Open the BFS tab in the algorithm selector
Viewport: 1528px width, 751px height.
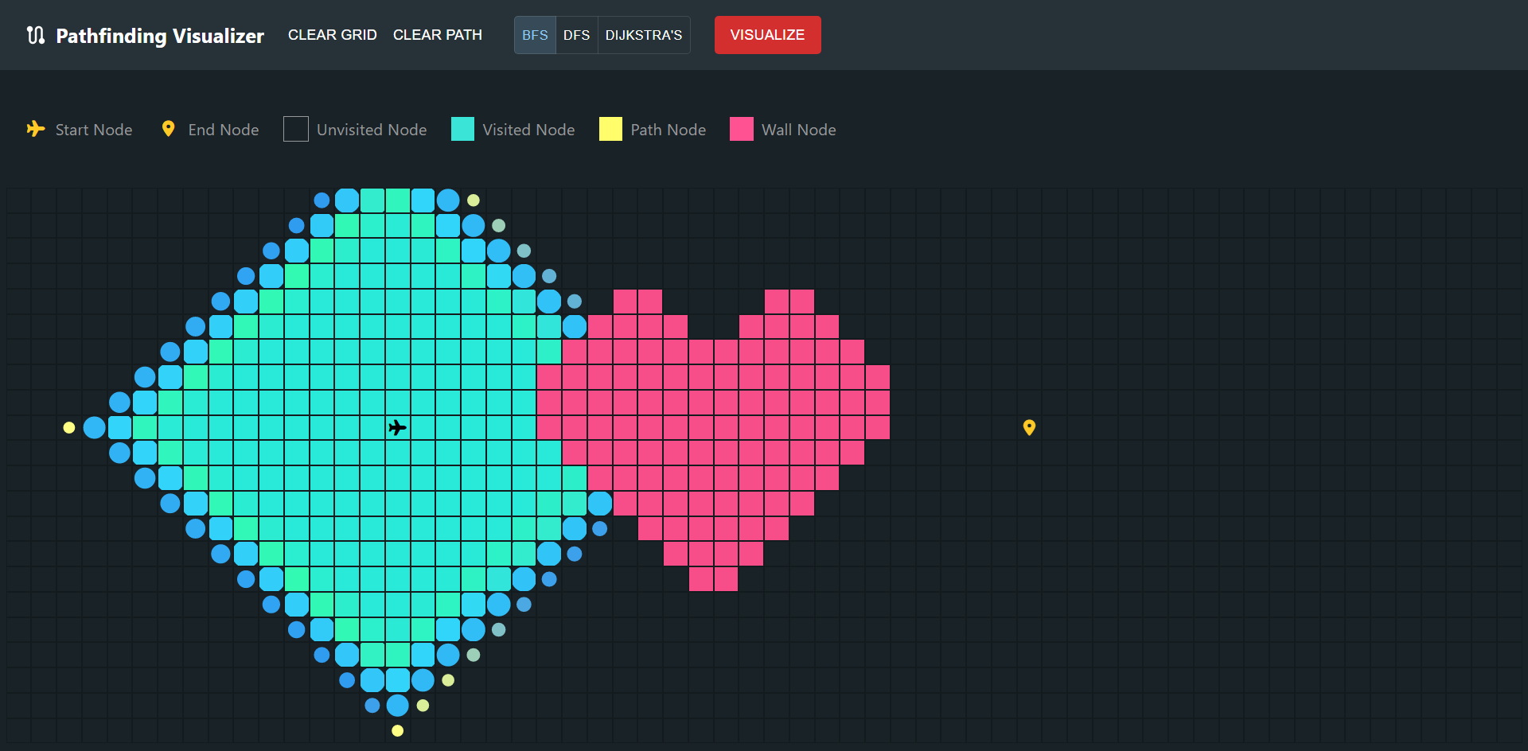(x=535, y=35)
